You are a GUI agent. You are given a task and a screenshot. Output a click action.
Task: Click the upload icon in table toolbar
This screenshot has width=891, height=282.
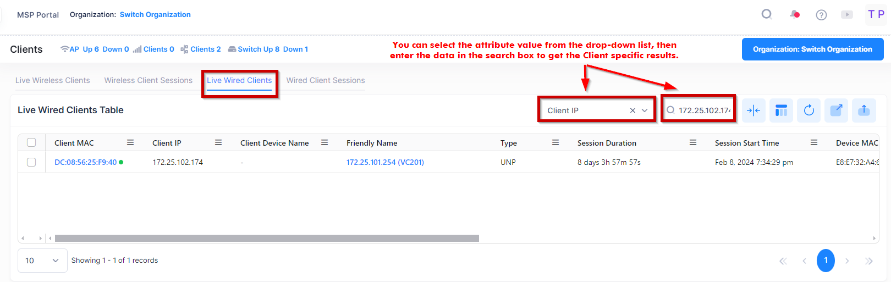(x=864, y=110)
